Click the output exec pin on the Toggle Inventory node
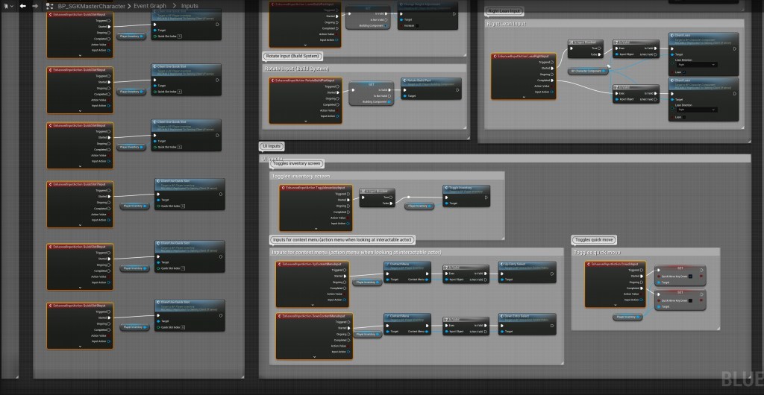Image resolution: width=764 pixels, height=395 pixels. point(485,197)
